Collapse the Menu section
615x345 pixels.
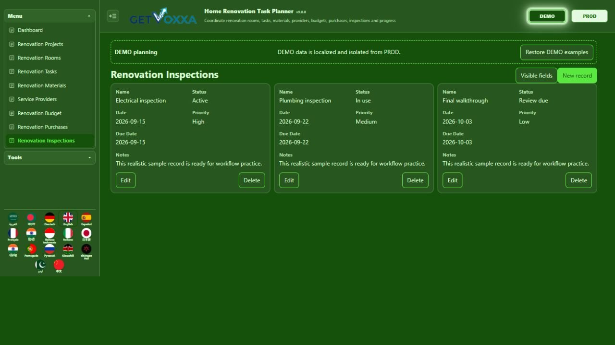pos(49,16)
